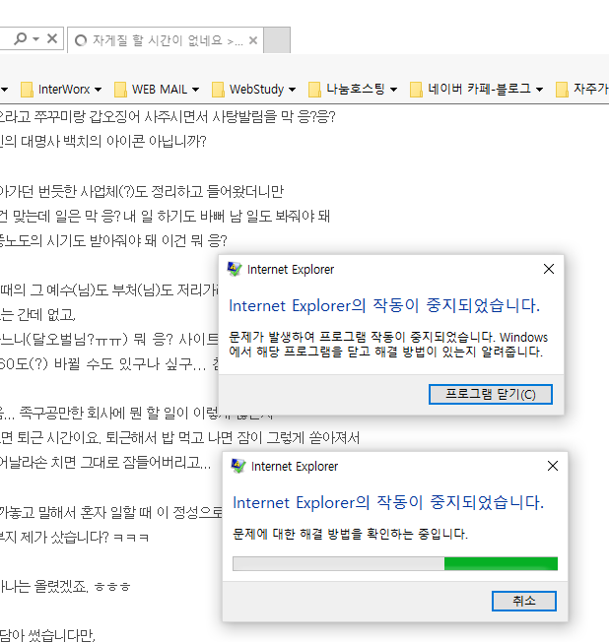Click the WebStudy folder icon

coord(218,90)
